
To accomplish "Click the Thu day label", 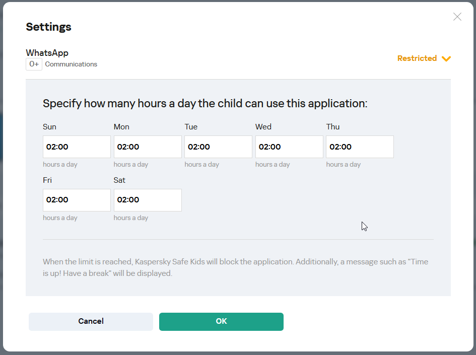I will 332,127.
